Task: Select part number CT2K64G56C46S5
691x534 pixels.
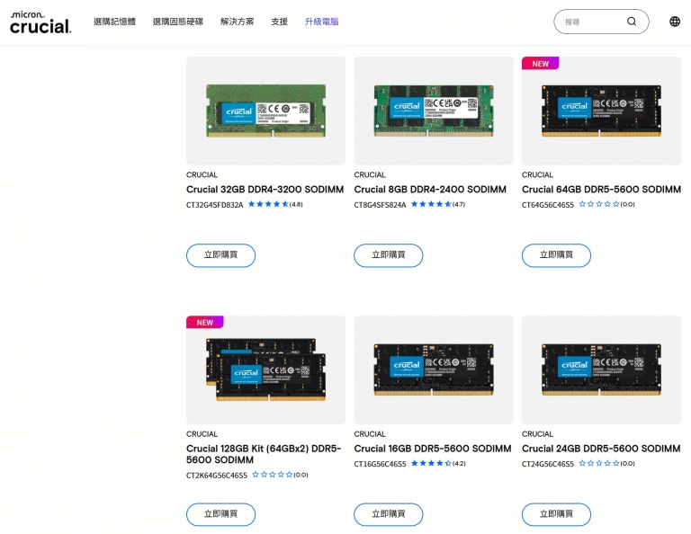Action: [217, 475]
